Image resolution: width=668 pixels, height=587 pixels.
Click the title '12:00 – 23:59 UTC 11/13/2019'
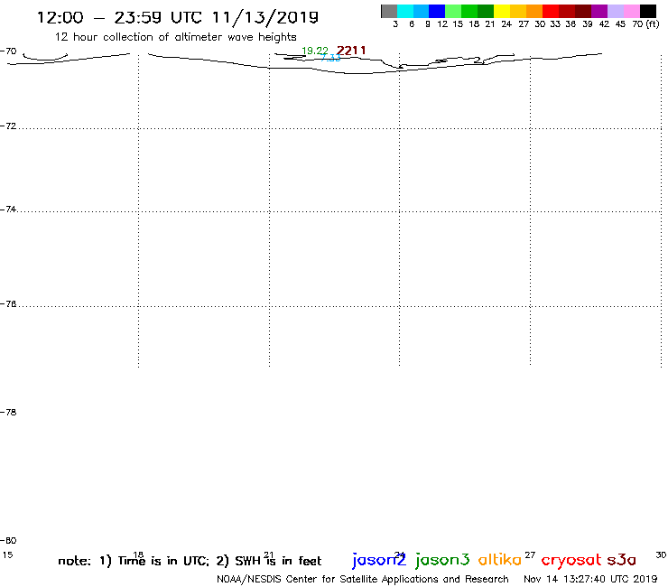click(x=178, y=17)
